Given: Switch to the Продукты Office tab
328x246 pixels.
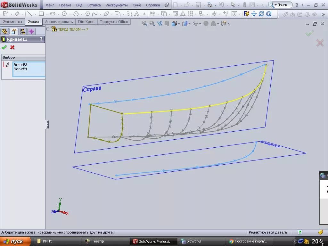Looking at the screenshot, I should (114, 21).
